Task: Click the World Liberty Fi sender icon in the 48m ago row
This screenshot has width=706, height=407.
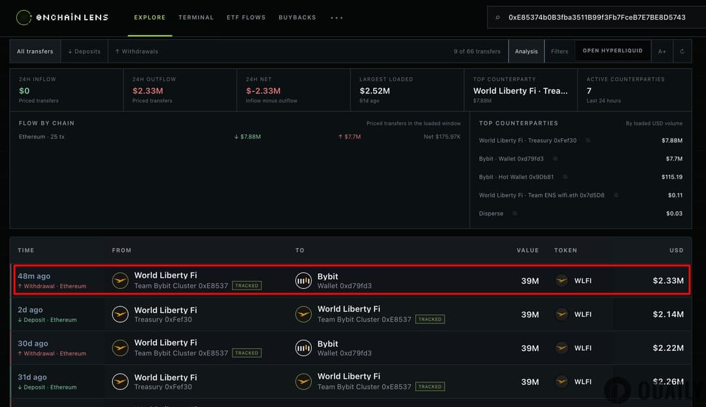Action: click(x=120, y=281)
